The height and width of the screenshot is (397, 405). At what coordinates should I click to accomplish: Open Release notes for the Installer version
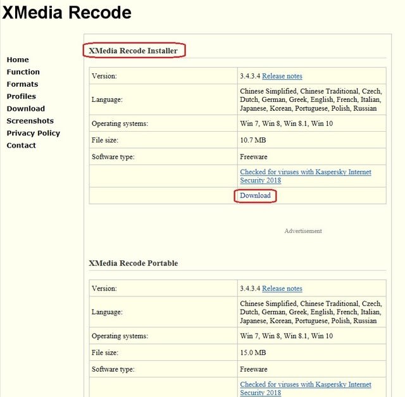tap(282, 76)
